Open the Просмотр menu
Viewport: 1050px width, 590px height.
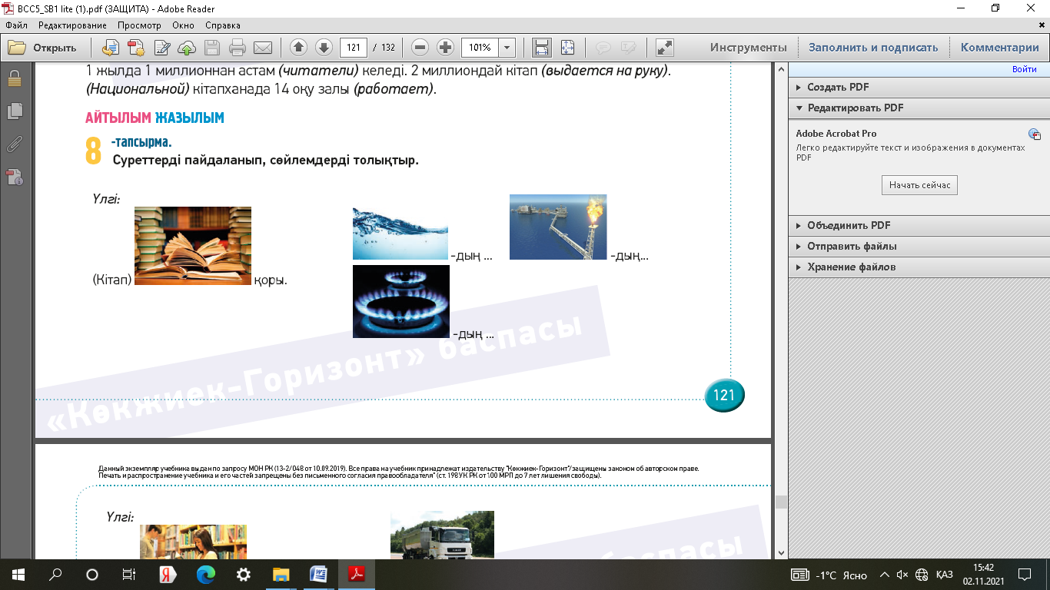(x=139, y=25)
